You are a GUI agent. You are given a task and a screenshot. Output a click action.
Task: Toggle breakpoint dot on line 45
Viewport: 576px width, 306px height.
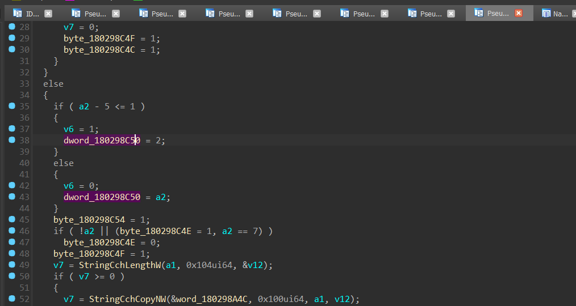pos(12,219)
